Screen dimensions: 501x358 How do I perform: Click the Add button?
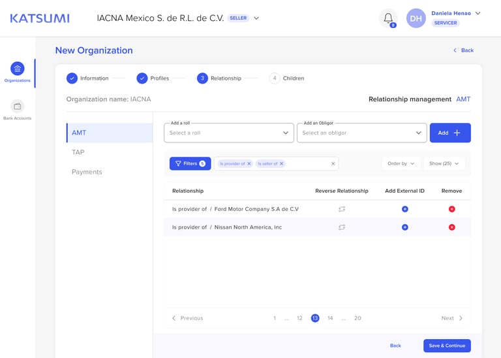click(x=450, y=133)
